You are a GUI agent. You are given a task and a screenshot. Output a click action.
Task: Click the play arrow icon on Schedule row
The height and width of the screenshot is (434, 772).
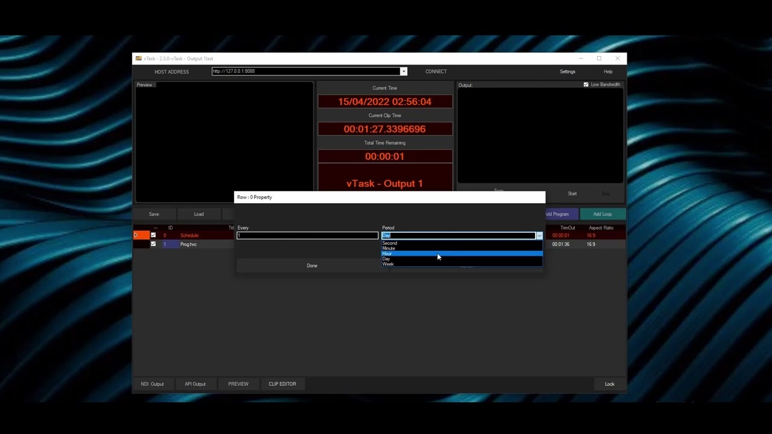[136, 235]
